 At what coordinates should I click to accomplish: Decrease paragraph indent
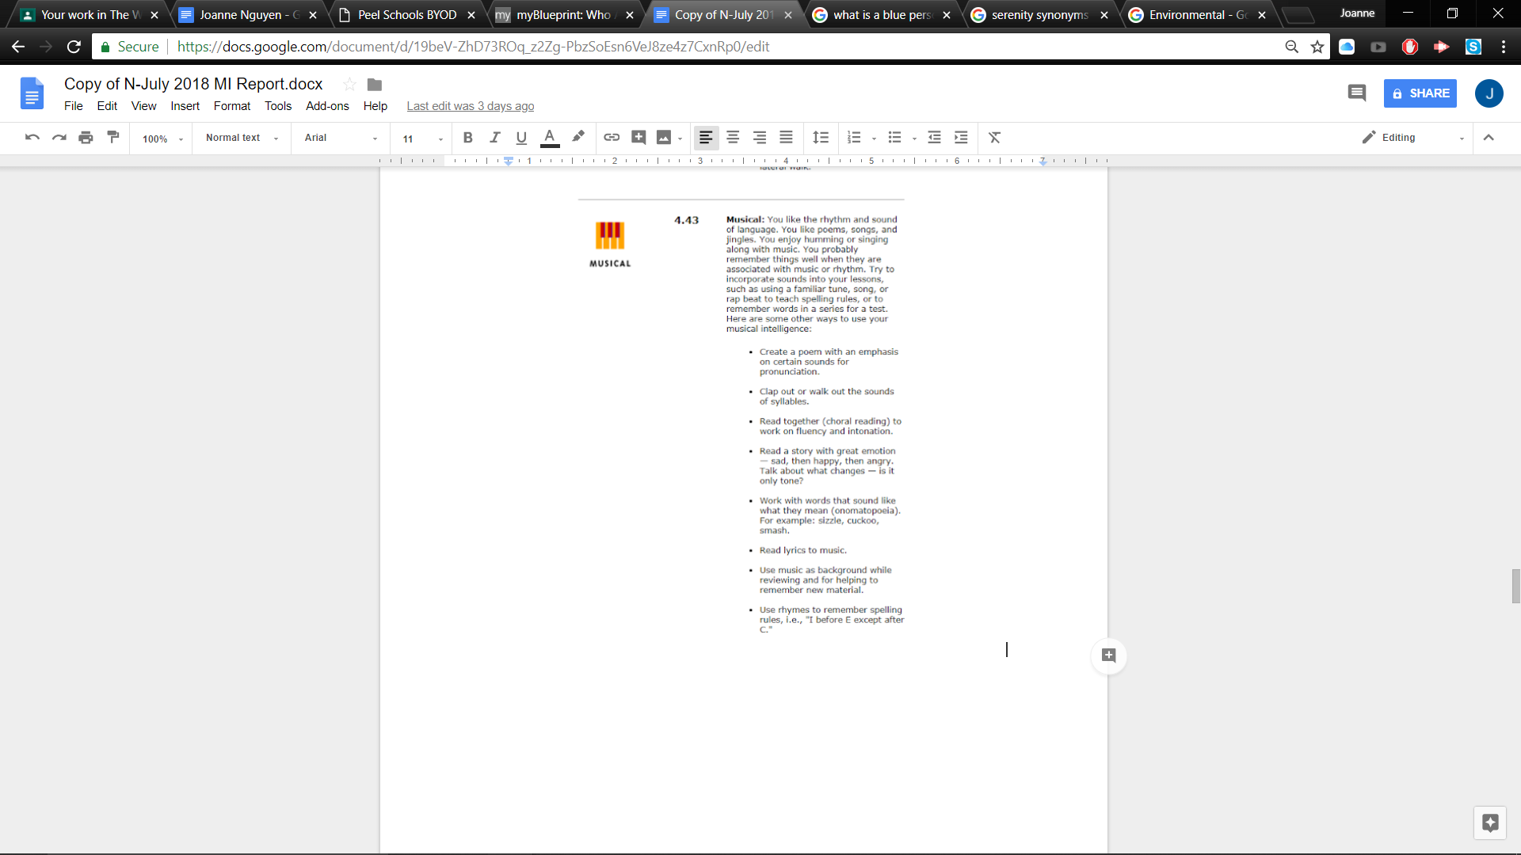(x=935, y=138)
